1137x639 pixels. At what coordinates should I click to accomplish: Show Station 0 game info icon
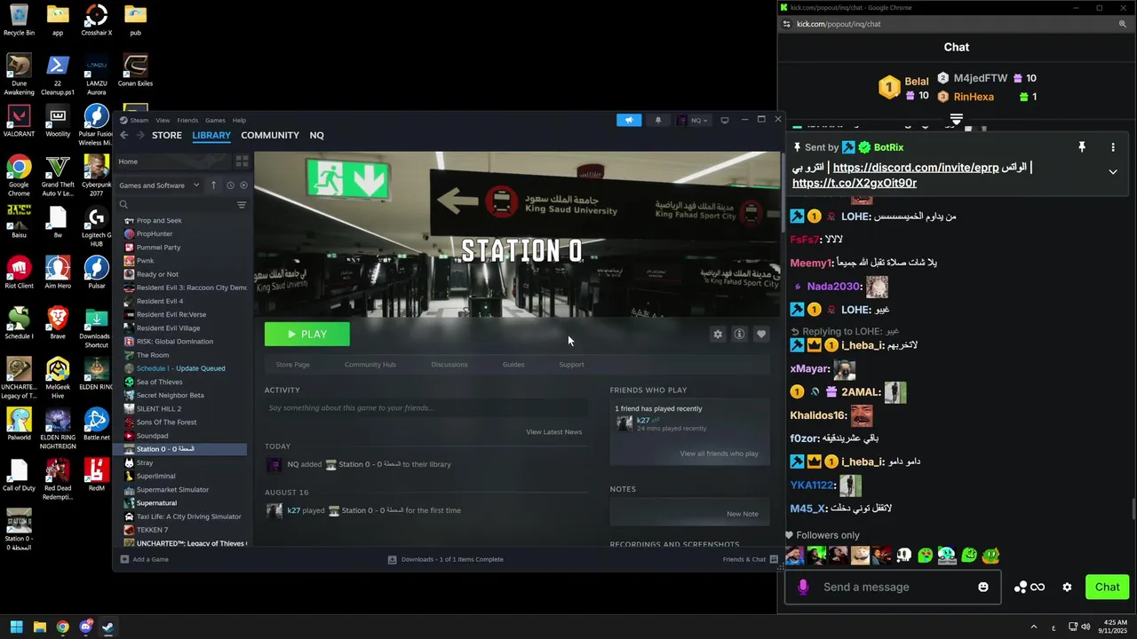[x=739, y=334]
